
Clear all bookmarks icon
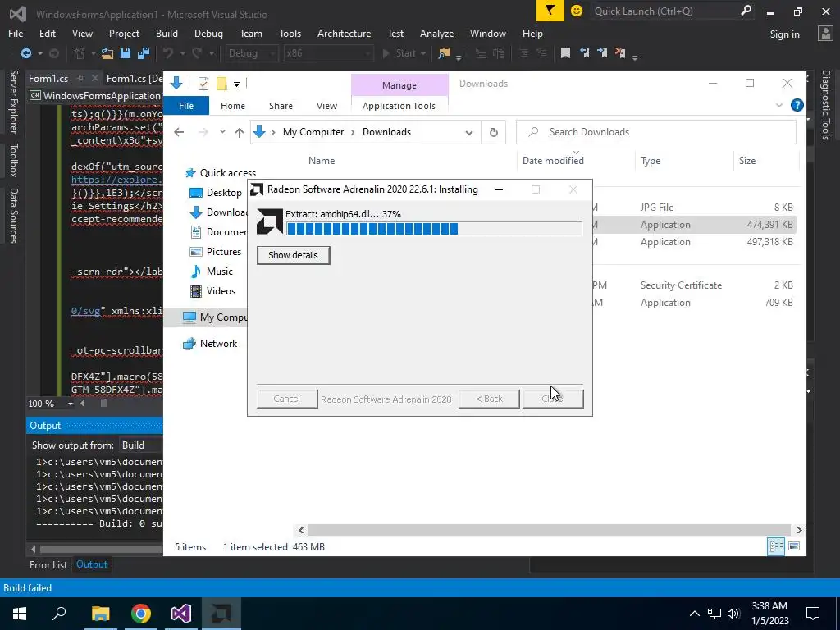(620, 53)
